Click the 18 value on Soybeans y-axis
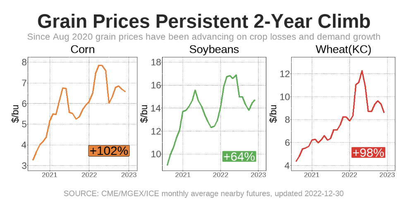The image size is (397, 209). [156, 62]
